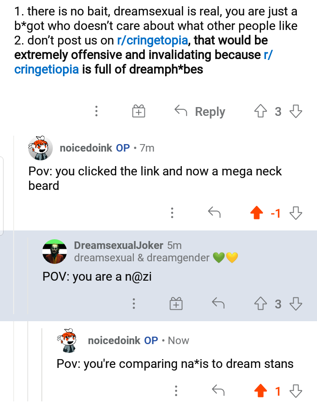317x408 pixels.
Task: Tap DreamsexualJoker's Joker avatar
Action: 54,249
